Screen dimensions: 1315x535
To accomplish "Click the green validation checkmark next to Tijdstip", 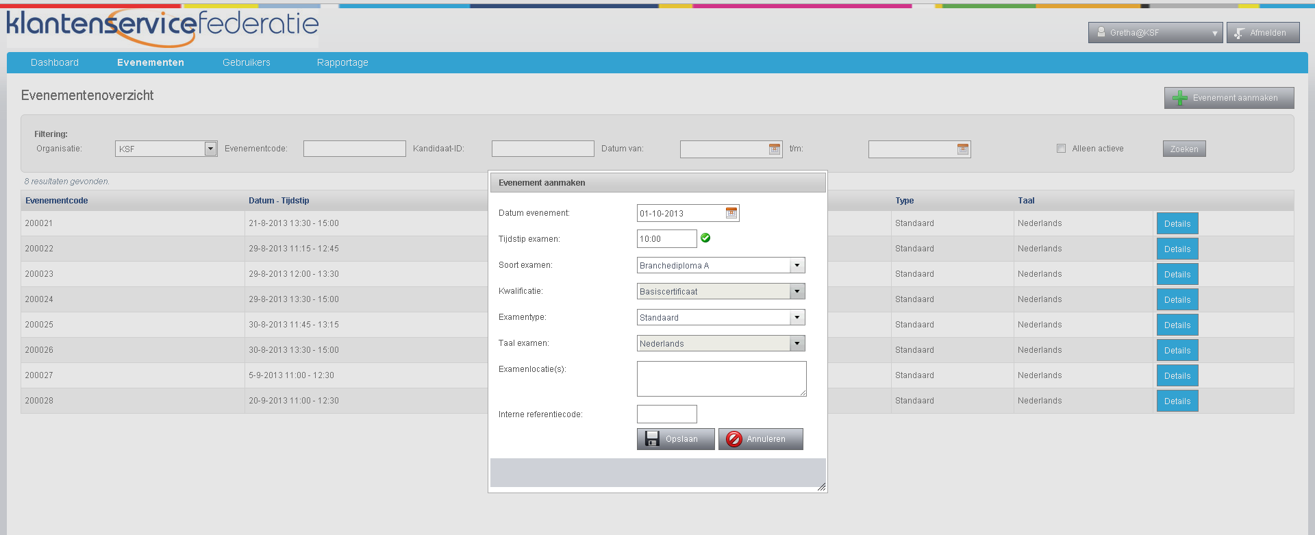I will tap(705, 238).
